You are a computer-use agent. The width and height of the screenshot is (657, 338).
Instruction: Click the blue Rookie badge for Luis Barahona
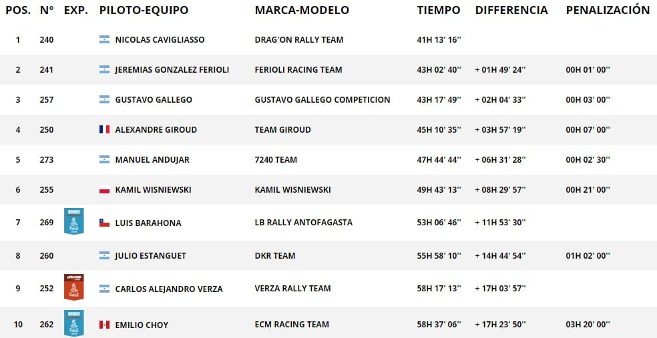(73, 221)
